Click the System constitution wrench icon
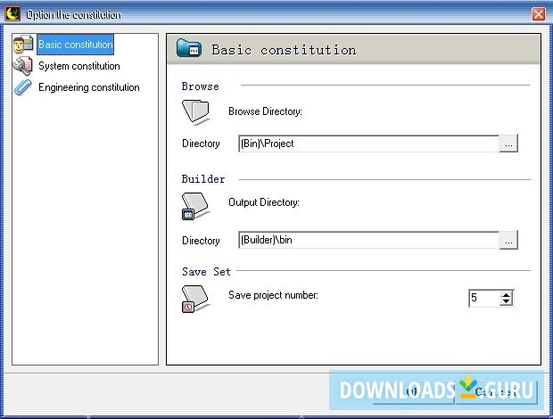Screen dimensions: 553x419 coord(22,66)
